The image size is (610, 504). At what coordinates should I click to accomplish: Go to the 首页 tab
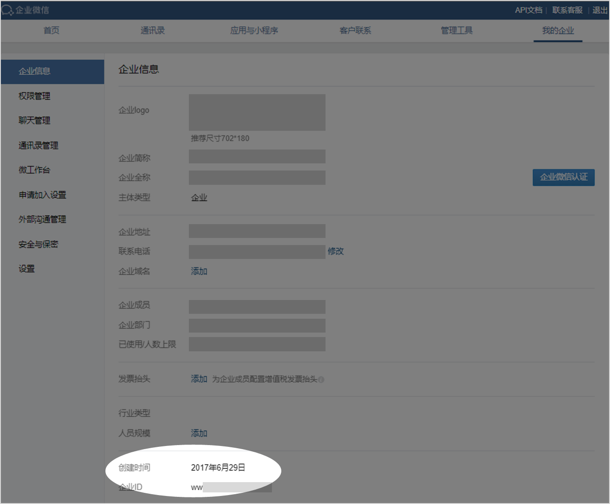51,30
